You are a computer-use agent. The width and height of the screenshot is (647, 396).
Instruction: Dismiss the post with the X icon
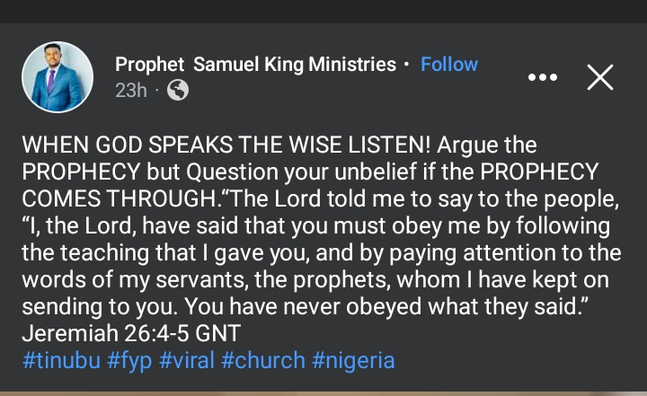coord(599,78)
